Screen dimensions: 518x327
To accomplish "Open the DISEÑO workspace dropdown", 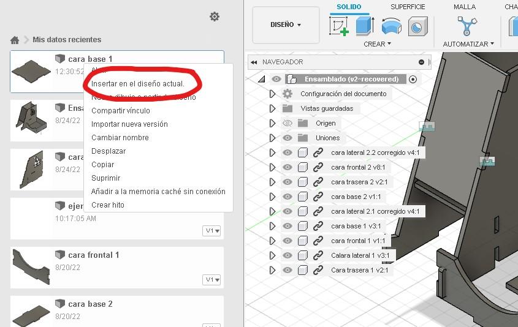I will 286,24.
